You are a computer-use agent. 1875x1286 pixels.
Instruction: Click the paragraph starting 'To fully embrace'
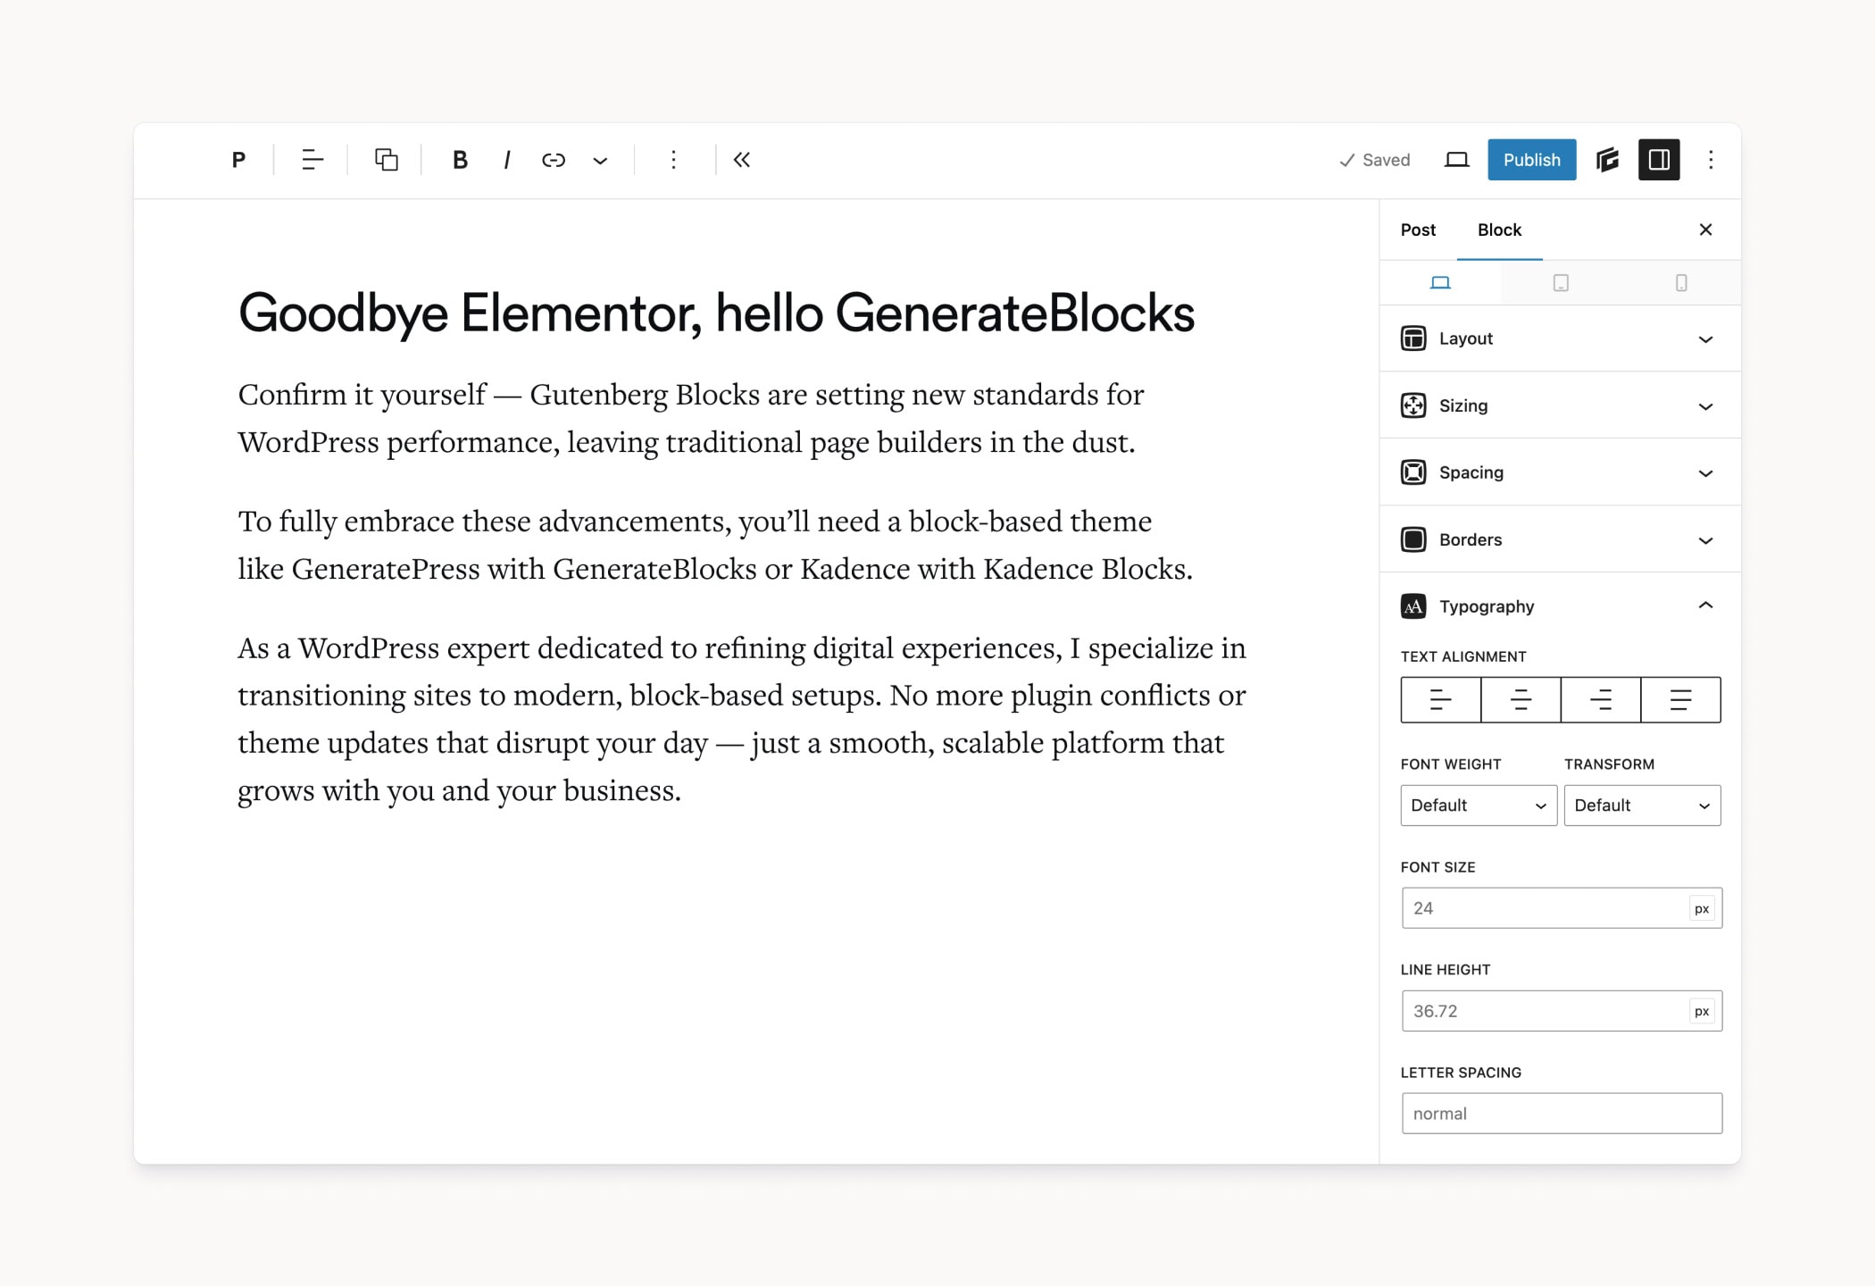point(715,545)
